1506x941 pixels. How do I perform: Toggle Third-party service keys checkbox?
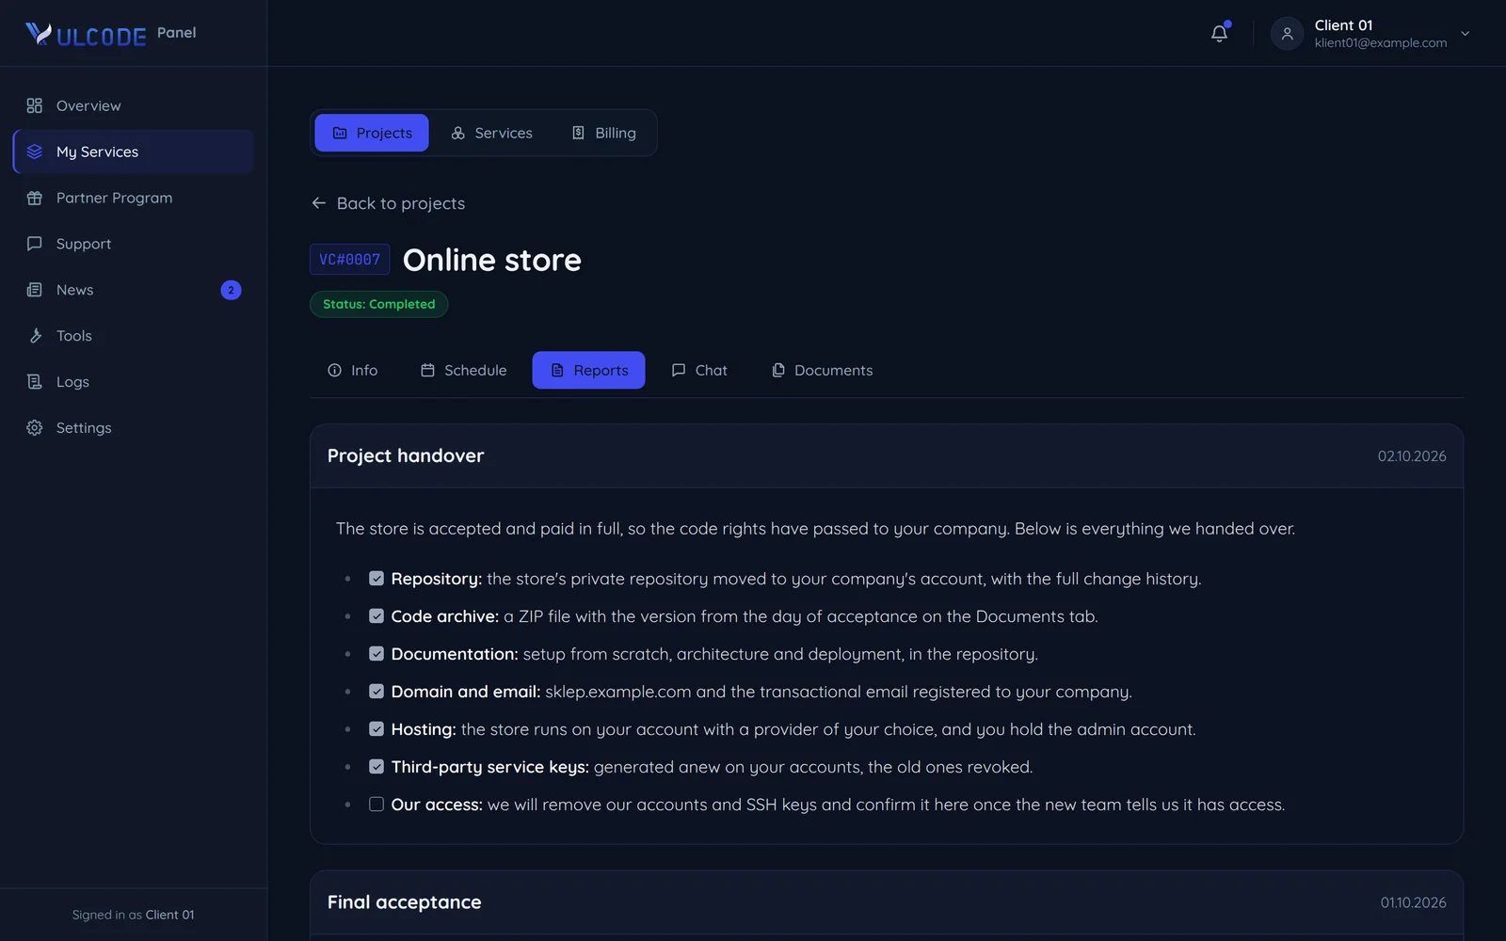pos(376,767)
